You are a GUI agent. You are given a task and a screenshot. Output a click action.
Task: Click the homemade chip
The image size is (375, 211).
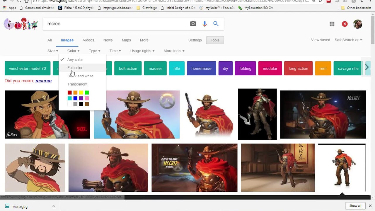201,68
